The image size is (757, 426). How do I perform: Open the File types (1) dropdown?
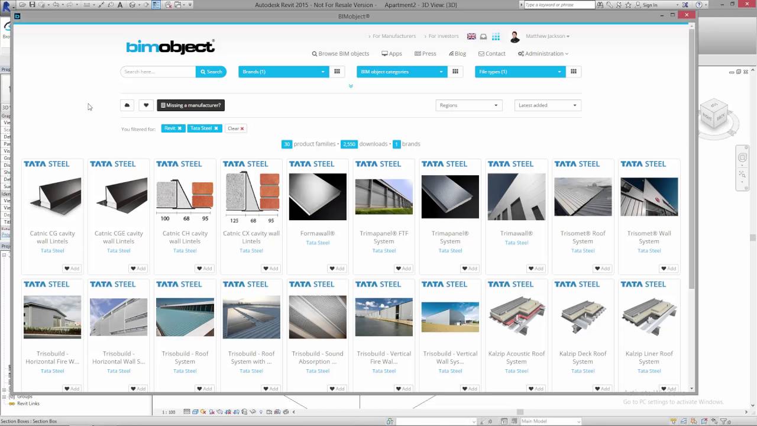pos(520,72)
